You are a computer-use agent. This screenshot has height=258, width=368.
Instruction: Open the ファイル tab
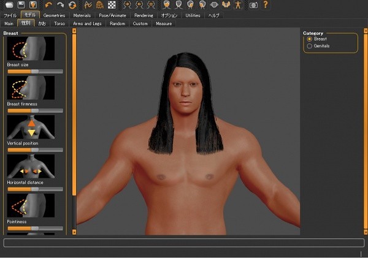(x=10, y=15)
